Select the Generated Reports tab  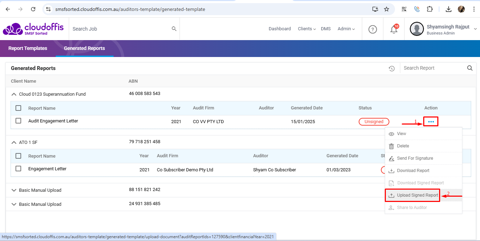pyautogui.click(x=85, y=49)
